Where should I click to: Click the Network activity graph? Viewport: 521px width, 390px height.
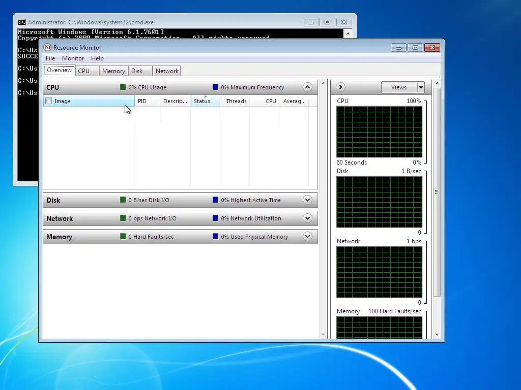click(379, 272)
